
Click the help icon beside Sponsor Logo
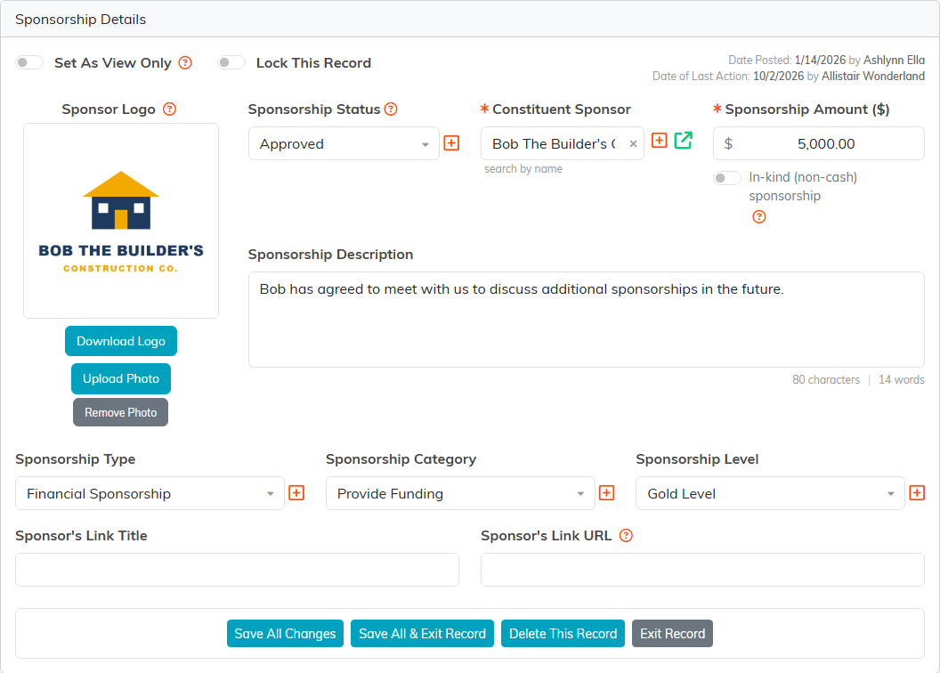[x=170, y=109]
